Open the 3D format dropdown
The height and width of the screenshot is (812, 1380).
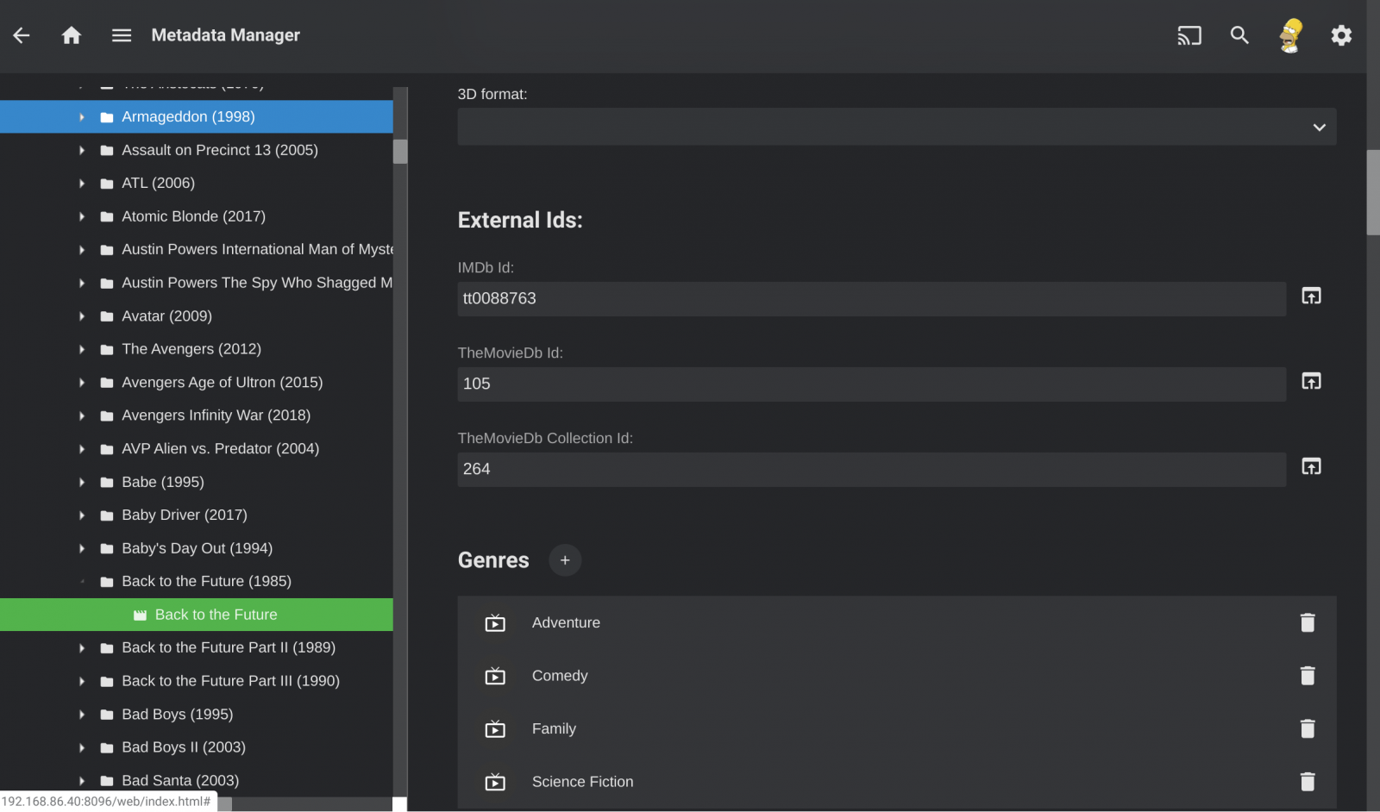pyautogui.click(x=896, y=128)
